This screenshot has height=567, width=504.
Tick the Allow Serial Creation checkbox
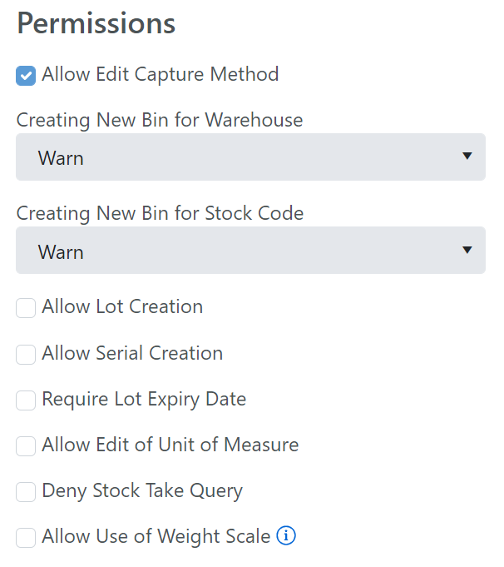point(26,355)
